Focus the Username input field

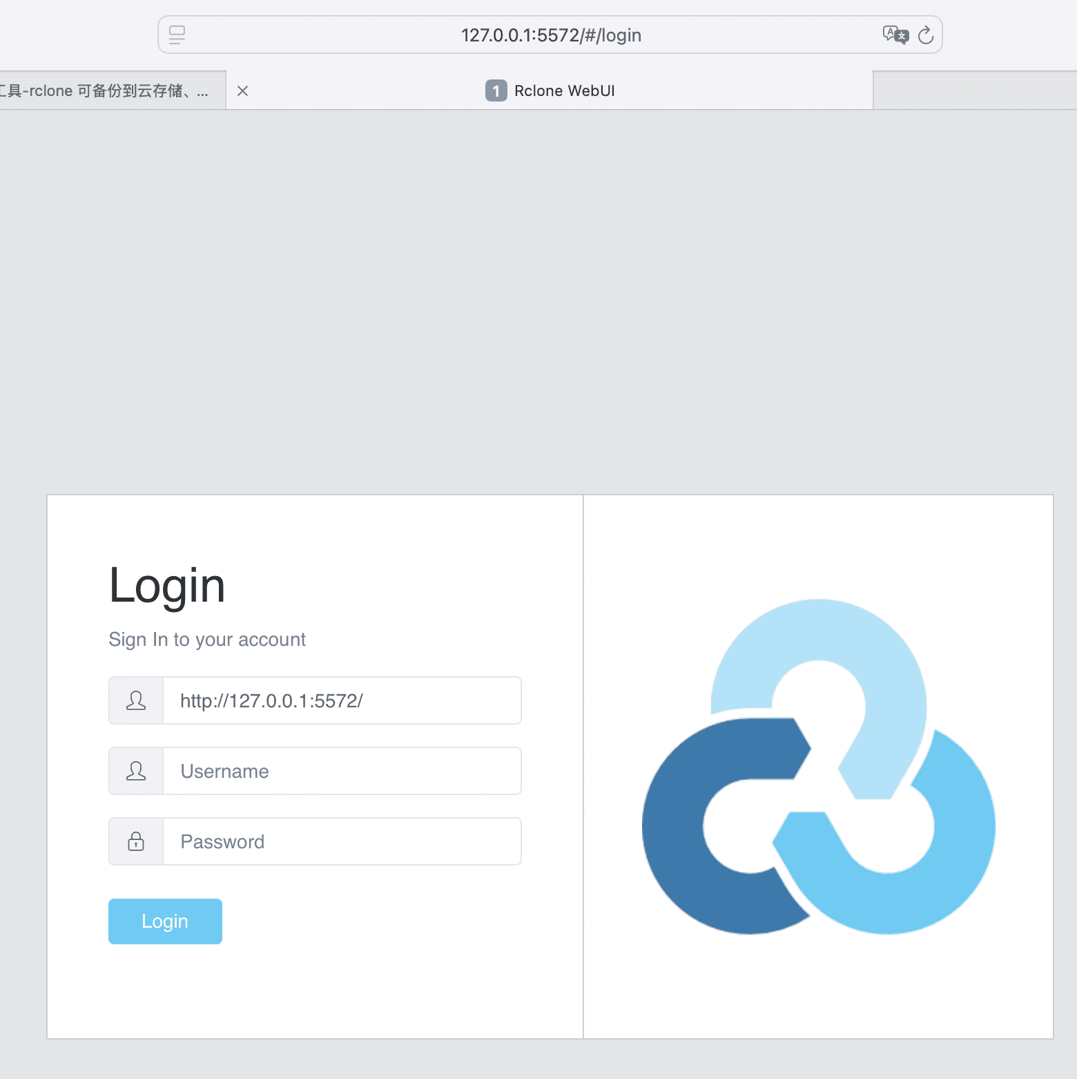[x=342, y=771]
